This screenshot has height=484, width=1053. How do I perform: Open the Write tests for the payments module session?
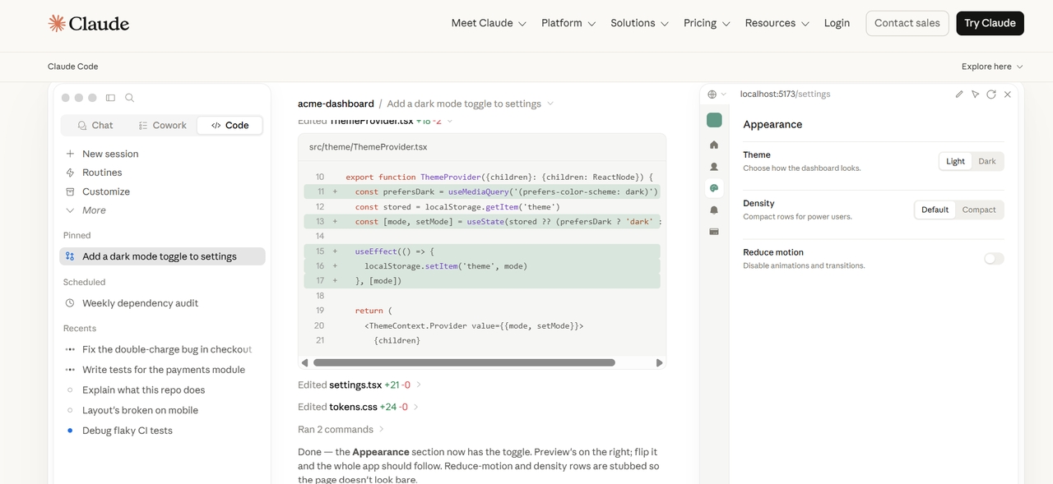pos(162,370)
